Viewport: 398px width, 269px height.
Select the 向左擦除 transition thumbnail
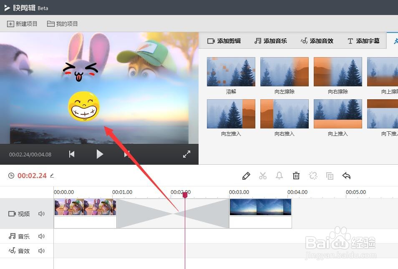(x=285, y=72)
